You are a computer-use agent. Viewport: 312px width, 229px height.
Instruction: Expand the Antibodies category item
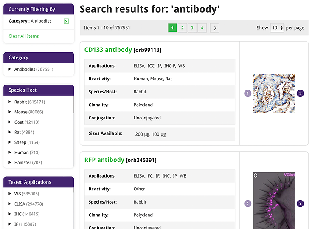click(x=10, y=69)
